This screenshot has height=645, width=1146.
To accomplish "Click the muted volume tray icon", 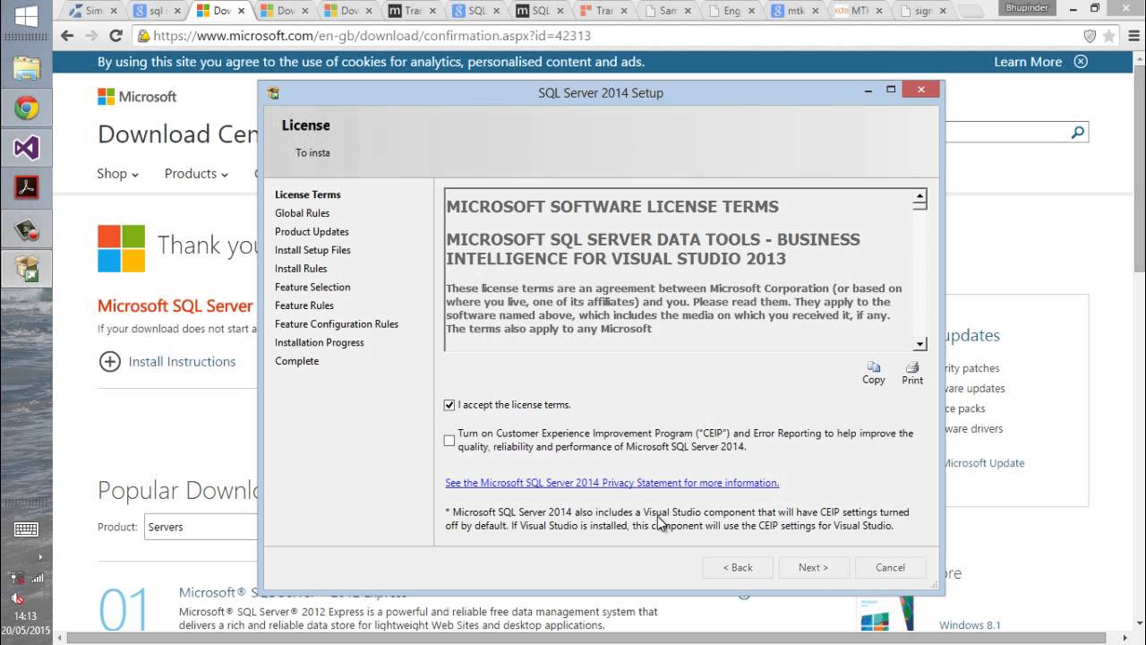I will [16, 598].
